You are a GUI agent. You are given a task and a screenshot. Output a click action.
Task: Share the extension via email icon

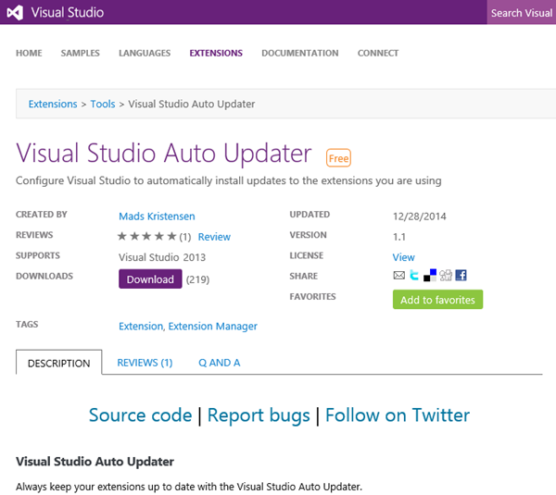pyautogui.click(x=399, y=276)
